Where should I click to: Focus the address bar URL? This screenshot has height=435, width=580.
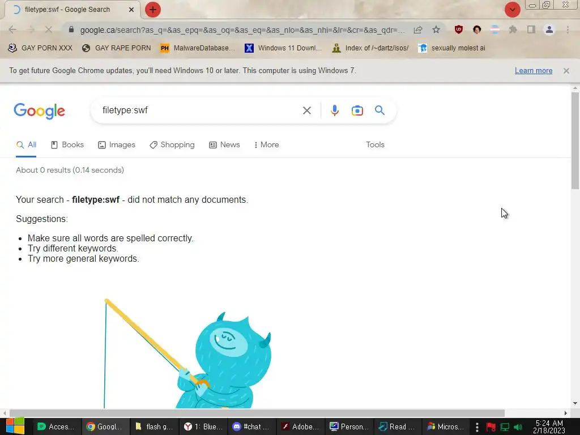[242, 30]
